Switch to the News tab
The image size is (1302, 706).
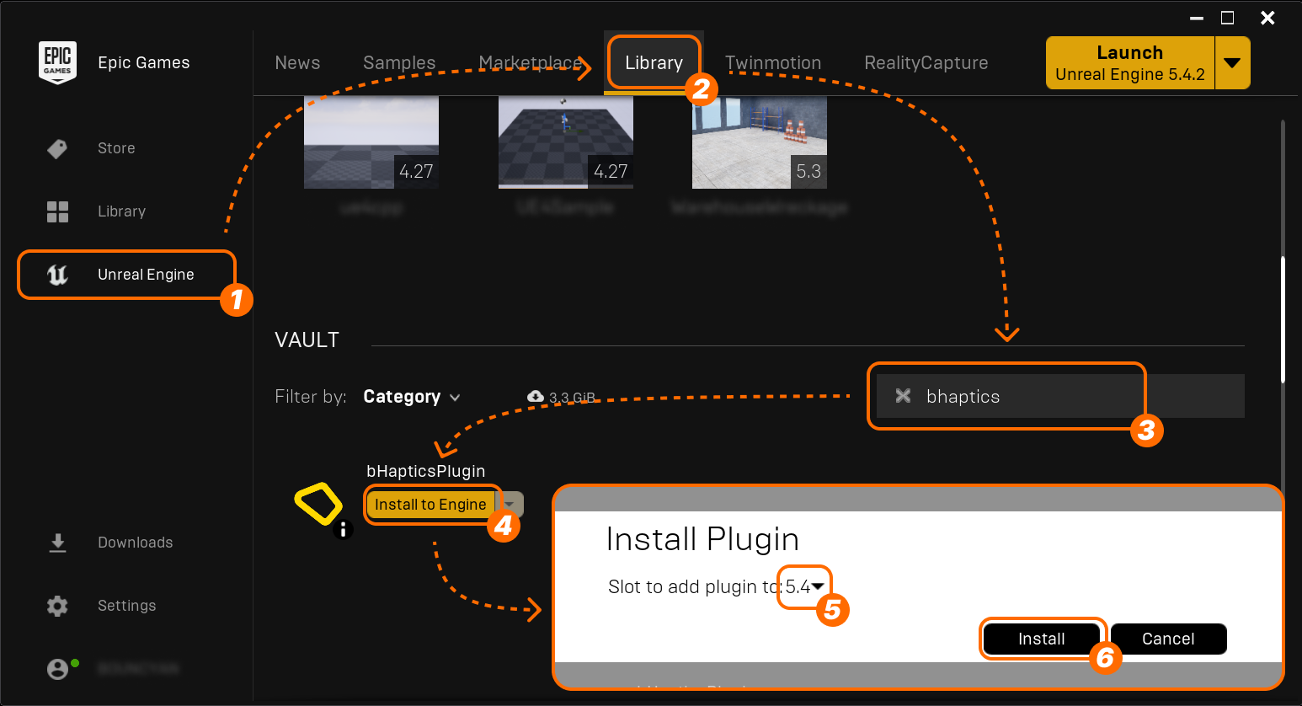[x=297, y=63]
